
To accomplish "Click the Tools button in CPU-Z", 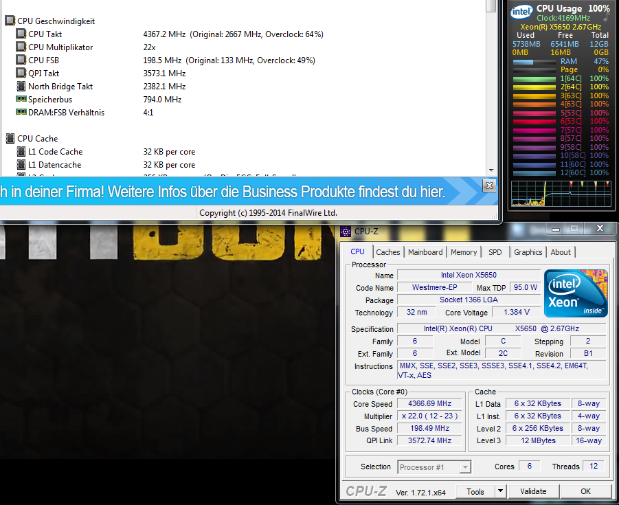I will (475, 491).
